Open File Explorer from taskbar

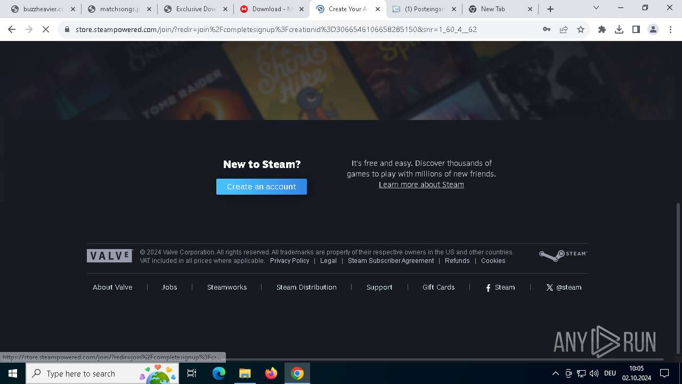245,373
